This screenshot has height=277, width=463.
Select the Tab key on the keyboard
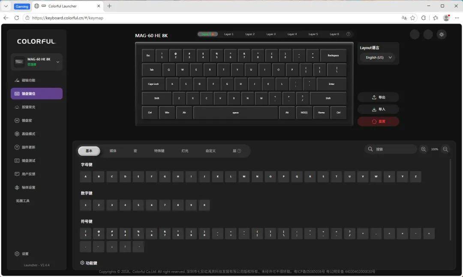[x=151, y=70]
